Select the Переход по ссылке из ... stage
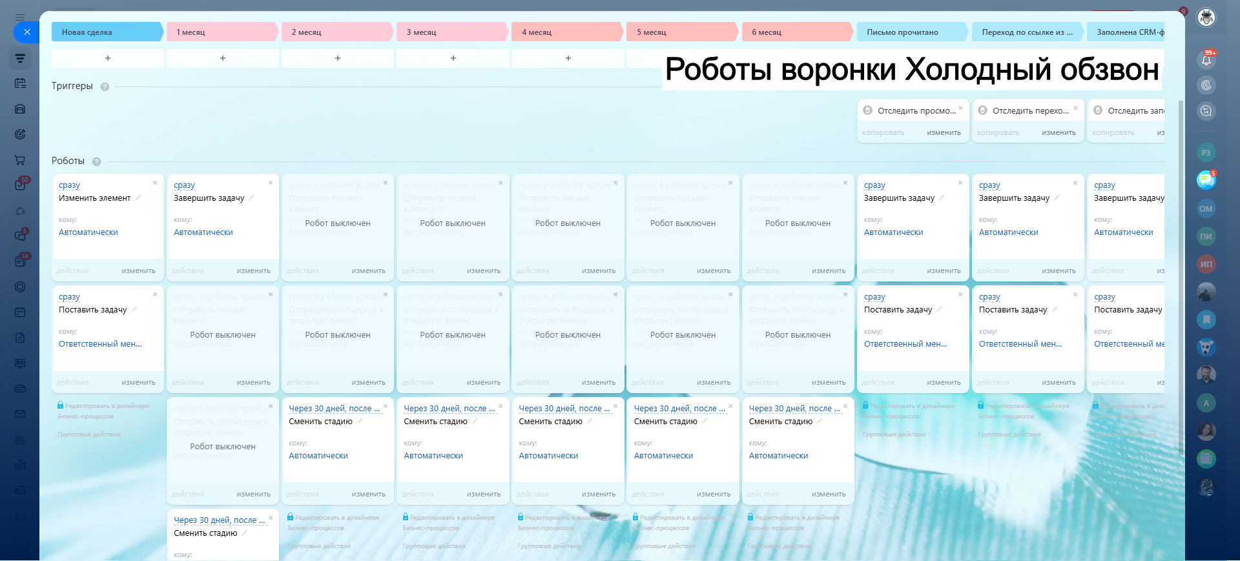1240x561 pixels. click(x=1027, y=32)
